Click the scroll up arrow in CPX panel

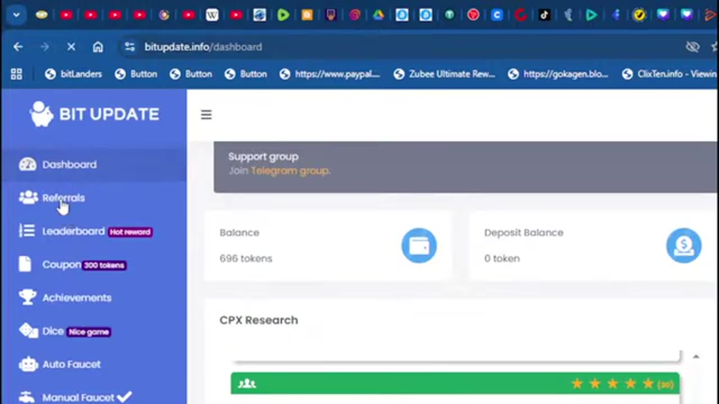click(696, 357)
